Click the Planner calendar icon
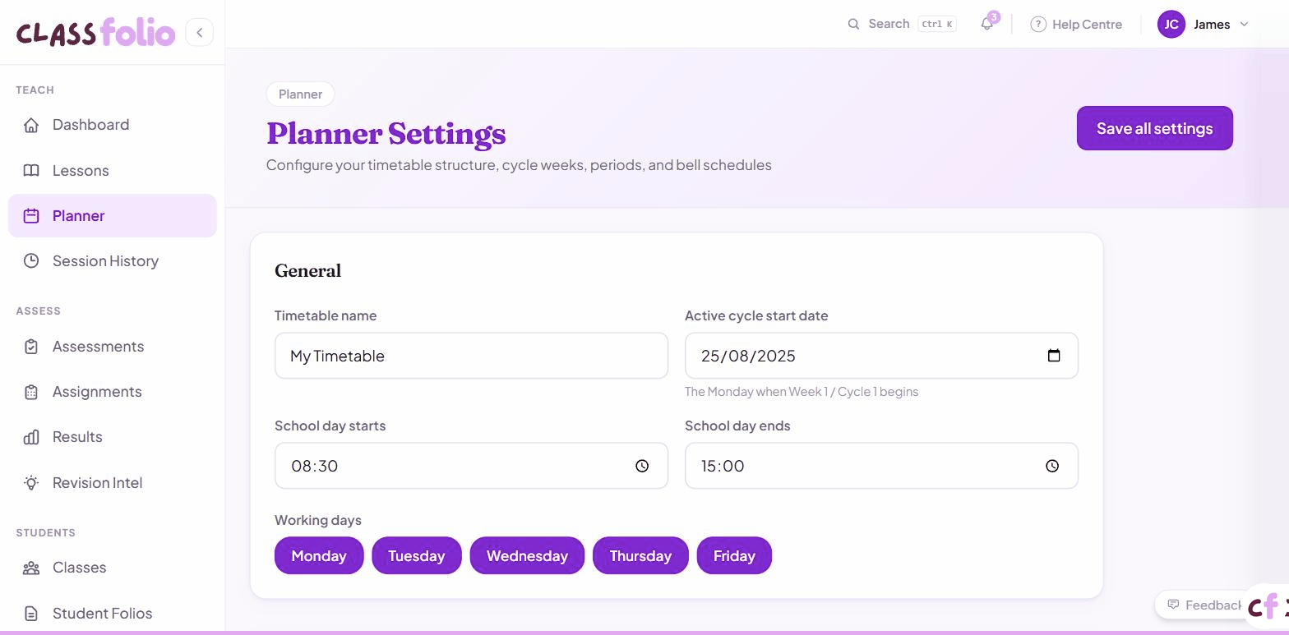Screen dimensions: 1289x635 point(31,216)
